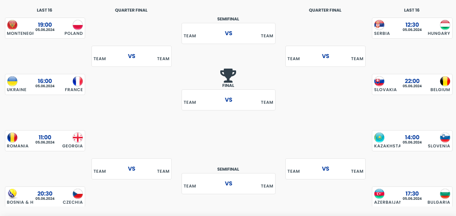Click the trophy icon above Final
The height and width of the screenshot is (216, 456).
click(228, 76)
